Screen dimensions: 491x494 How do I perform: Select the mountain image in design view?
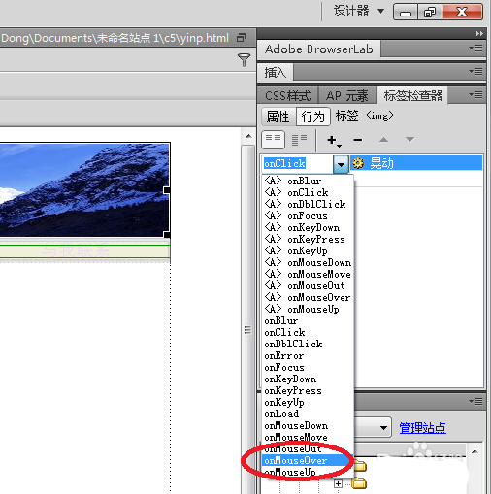tap(84, 189)
